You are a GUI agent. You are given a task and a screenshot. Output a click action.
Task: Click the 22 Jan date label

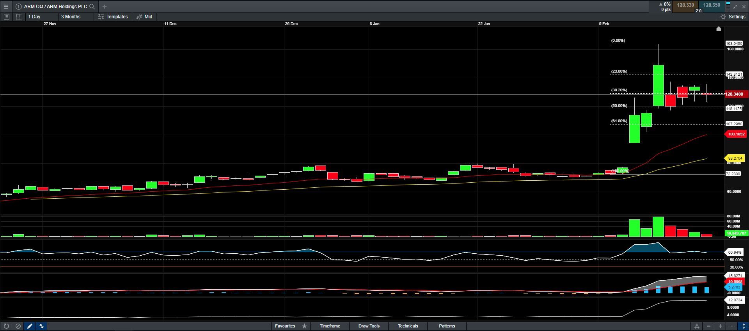tap(484, 24)
